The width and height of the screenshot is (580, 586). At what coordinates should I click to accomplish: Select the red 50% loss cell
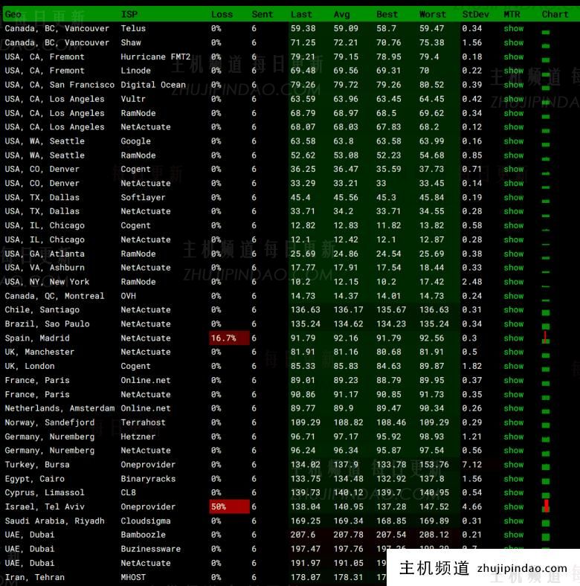(229, 507)
